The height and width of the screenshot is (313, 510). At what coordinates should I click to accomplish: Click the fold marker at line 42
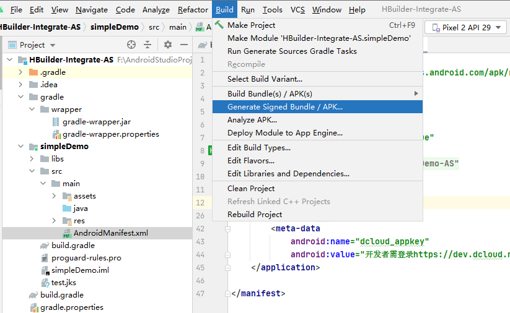pyautogui.click(x=227, y=229)
